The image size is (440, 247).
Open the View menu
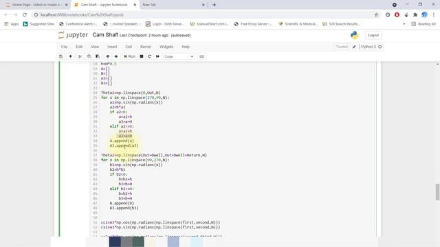tap(95, 47)
